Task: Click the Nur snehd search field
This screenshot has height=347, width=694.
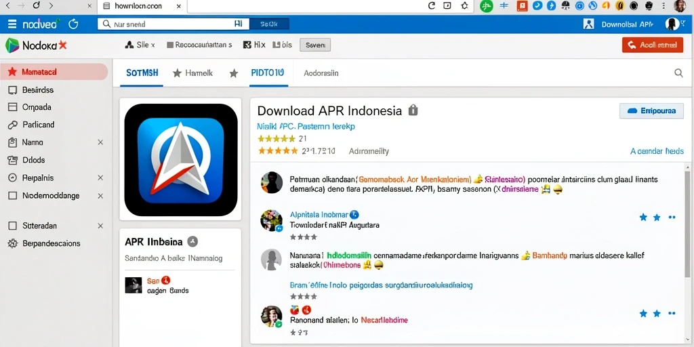Action: pyautogui.click(x=173, y=24)
